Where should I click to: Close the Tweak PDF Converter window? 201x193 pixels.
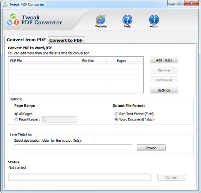click(191, 3)
